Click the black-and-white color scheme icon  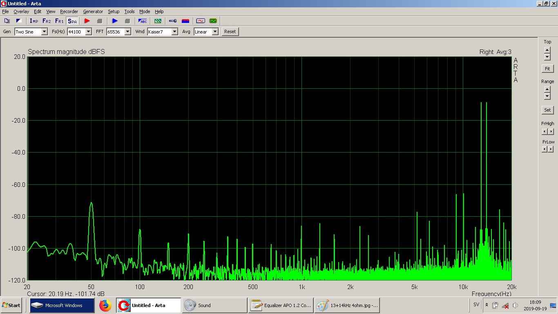(x=18, y=21)
